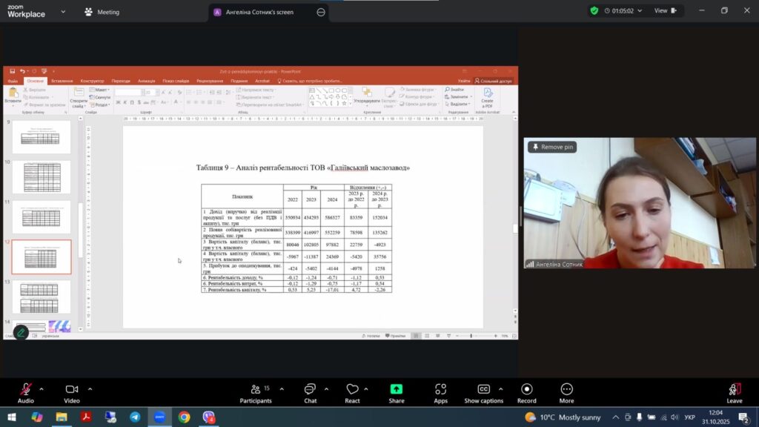Open options for Ангеліна Сотник's screen tab
759x427 pixels.
click(320, 13)
